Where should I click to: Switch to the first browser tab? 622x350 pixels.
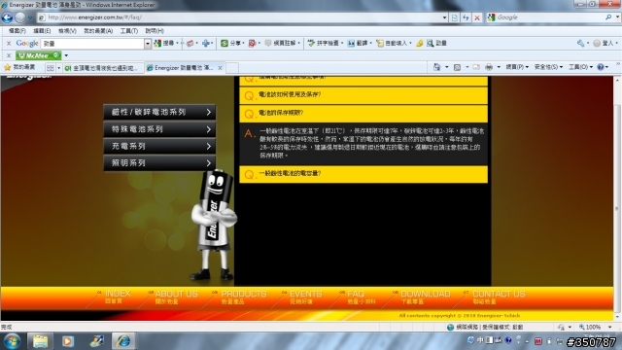pyautogui.click(x=103, y=68)
